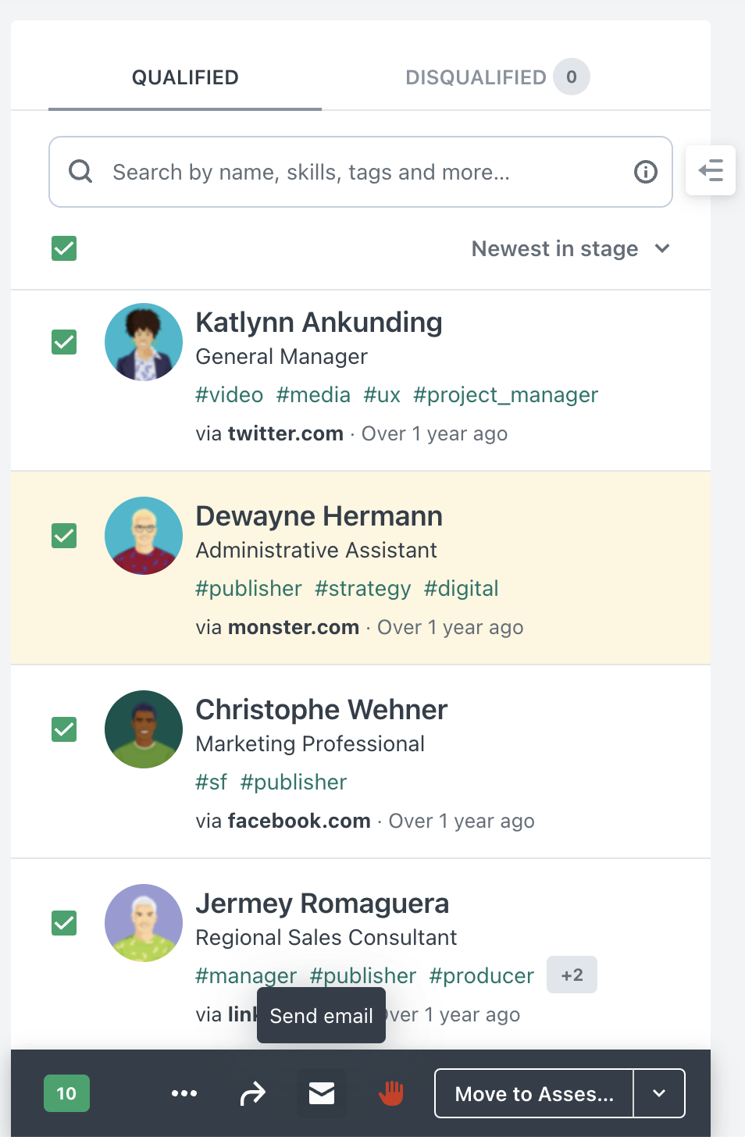This screenshot has height=1137, width=745.
Task: Click the Move to Assessment button
Action: coord(534,1093)
